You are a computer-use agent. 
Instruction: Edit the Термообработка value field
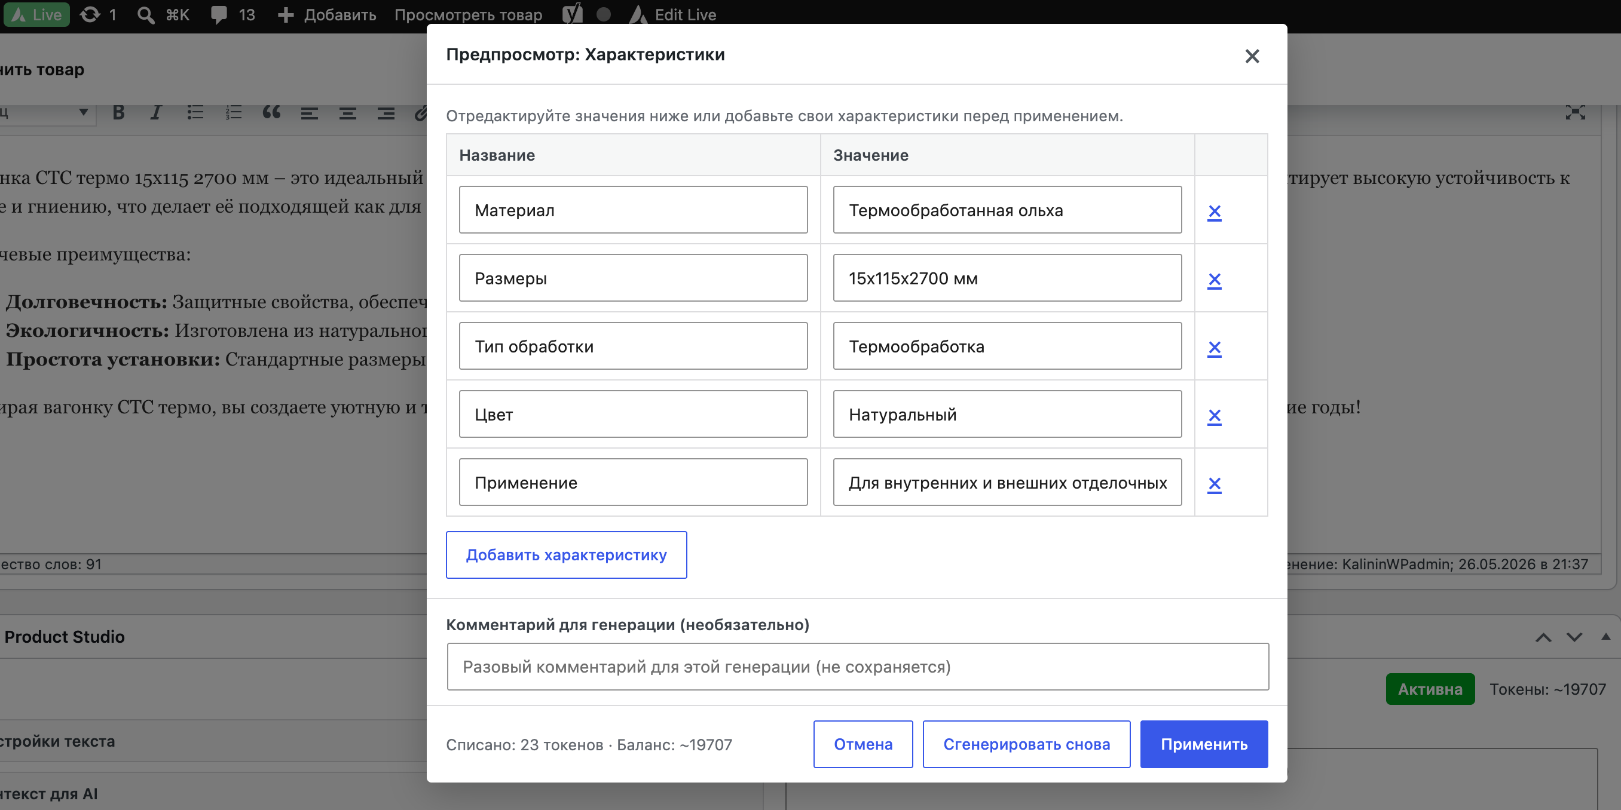[x=1007, y=346]
